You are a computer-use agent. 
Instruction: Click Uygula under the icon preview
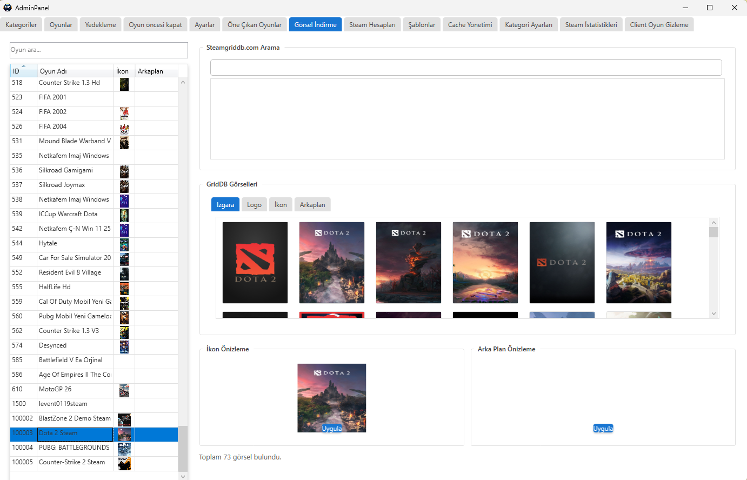point(332,429)
